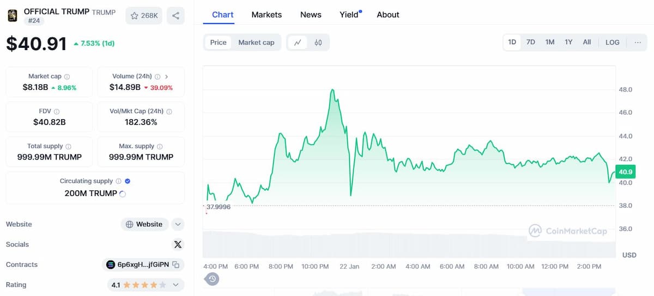Open the Max. supply info icon
Image resolution: width=654 pixels, height=296 pixels.
(160, 146)
